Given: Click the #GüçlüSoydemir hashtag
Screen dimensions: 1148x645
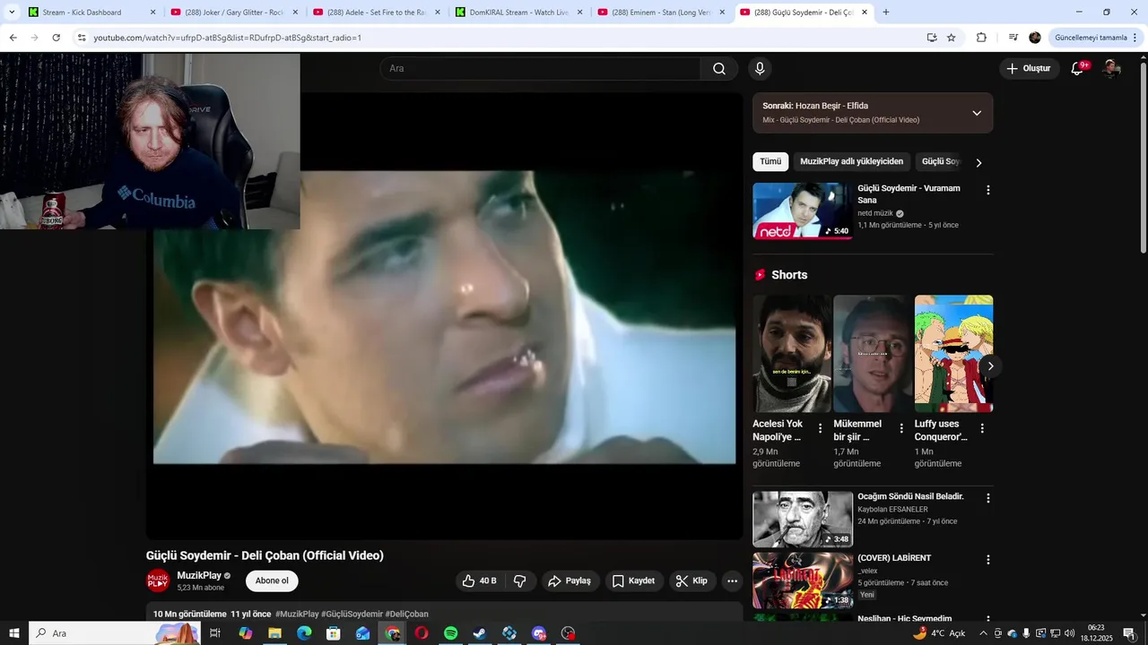Looking at the screenshot, I should [x=352, y=614].
